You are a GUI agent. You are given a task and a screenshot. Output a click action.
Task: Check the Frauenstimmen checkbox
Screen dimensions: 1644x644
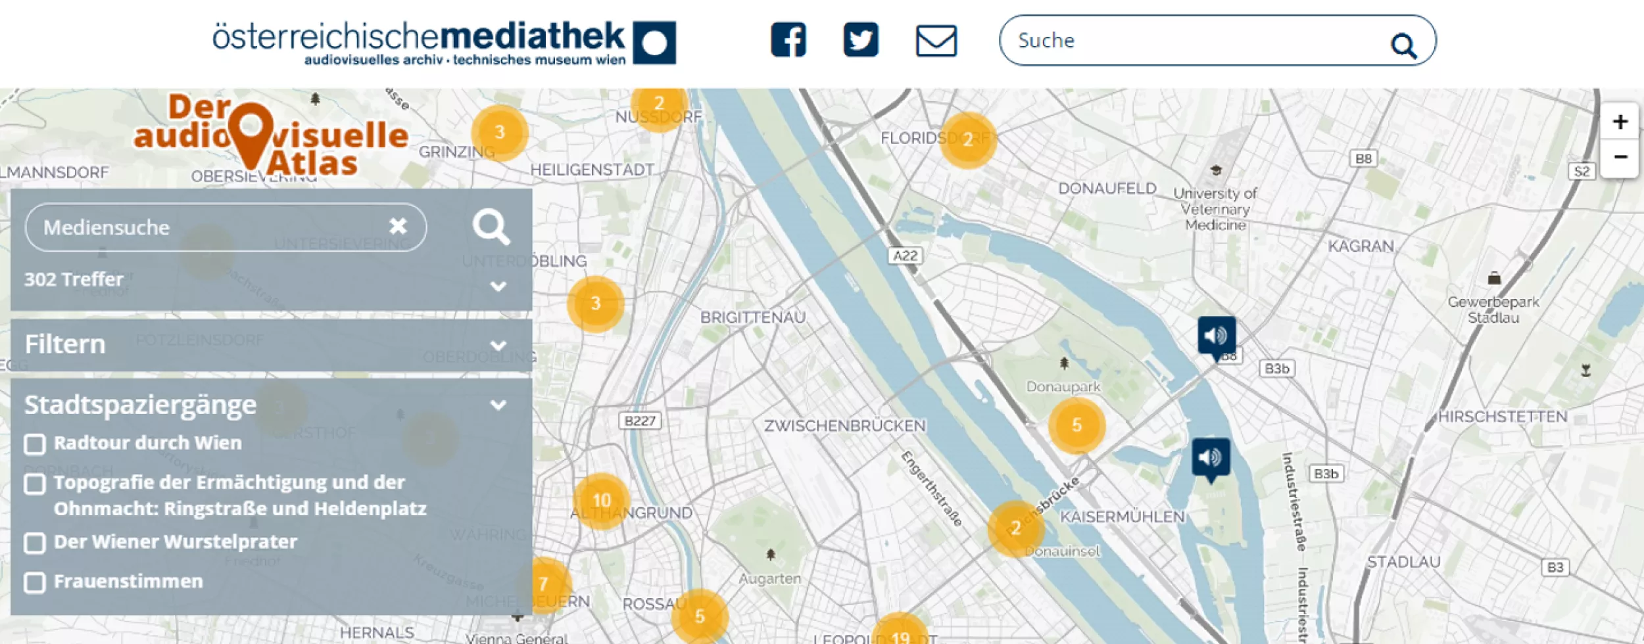click(x=34, y=581)
